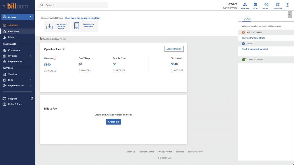Click the D Ward account name
The image size is (294, 165).
(232, 4)
